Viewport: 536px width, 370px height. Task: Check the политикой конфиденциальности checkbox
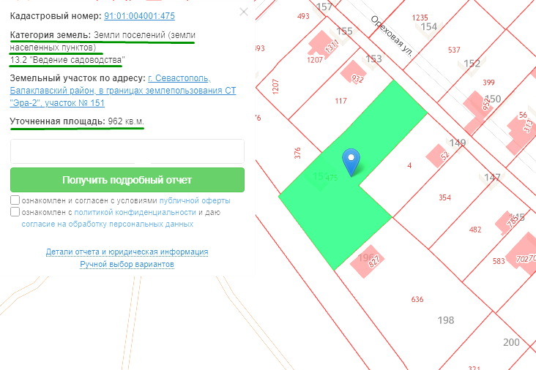pyautogui.click(x=15, y=212)
